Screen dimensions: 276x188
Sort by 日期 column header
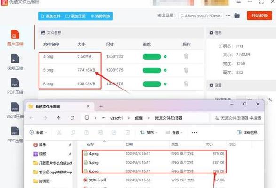(129, 144)
